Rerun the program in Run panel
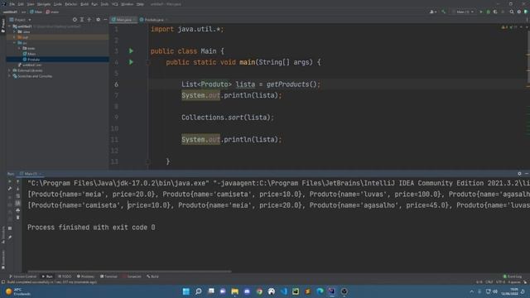The width and height of the screenshot is (530, 298). [10, 182]
